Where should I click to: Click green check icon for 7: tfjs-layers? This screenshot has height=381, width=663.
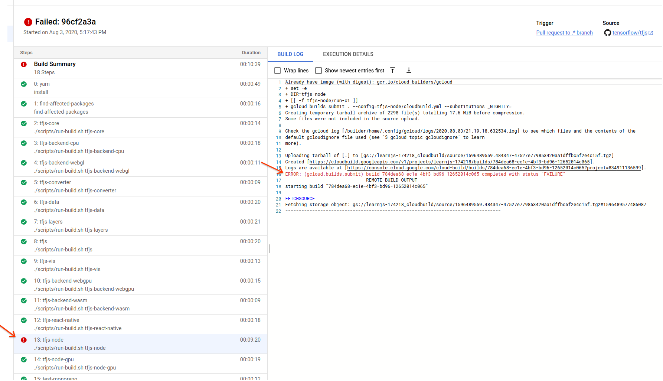pyautogui.click(x=24, y=222)
